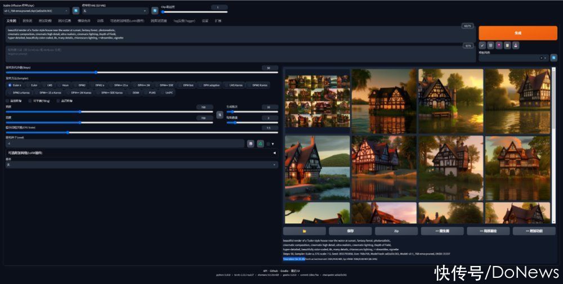Image resolution: width=563 pixels, height=284 pixels.
Task: Choose the Heun sampler
Action: (x=64, y=85)
